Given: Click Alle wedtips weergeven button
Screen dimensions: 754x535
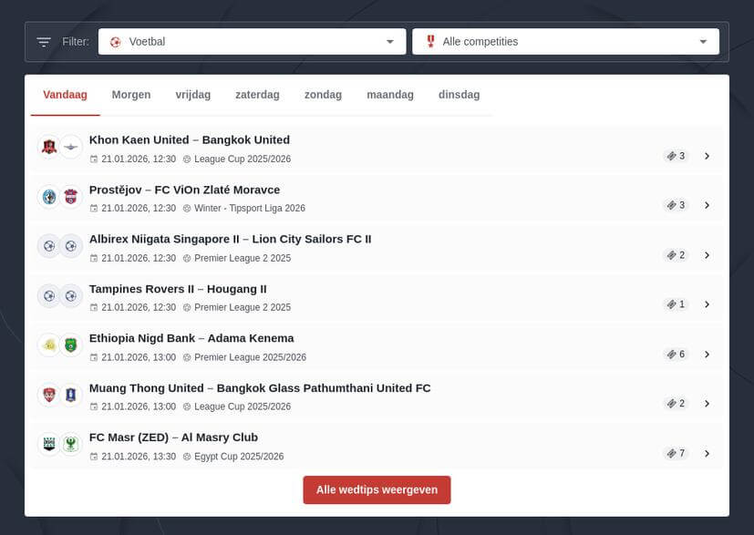Looking at the screenshot, I should coord(377,489).
